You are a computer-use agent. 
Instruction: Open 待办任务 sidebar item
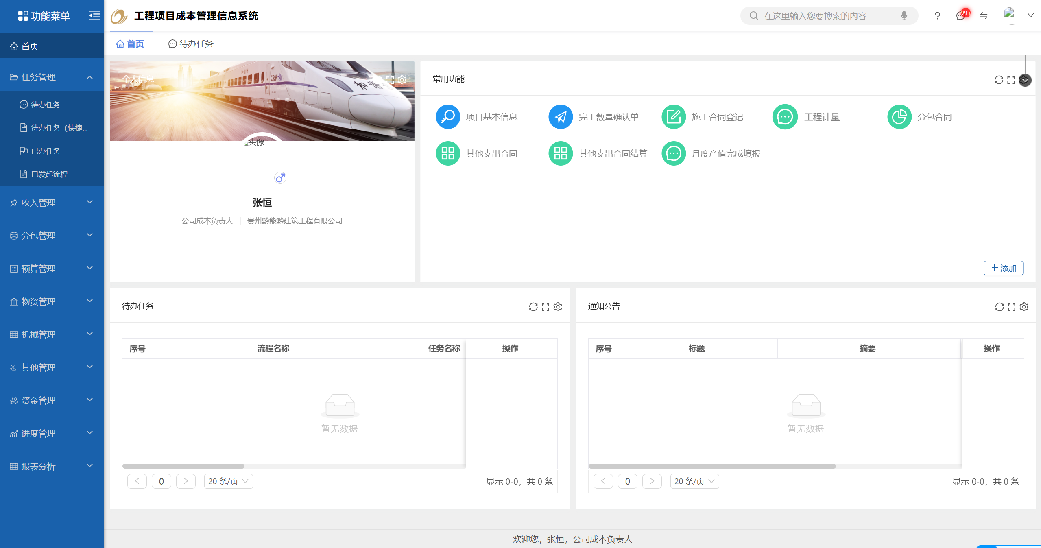click(52, 105)
